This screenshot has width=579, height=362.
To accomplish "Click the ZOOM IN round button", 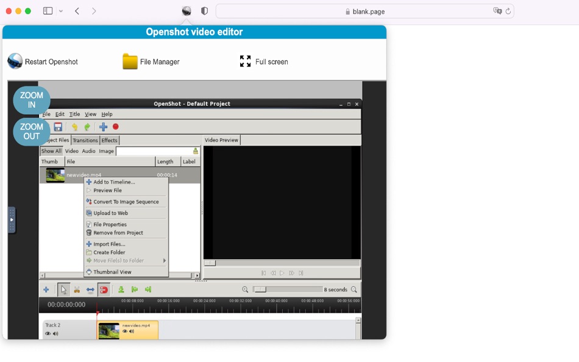I will (x=32, y=100).
